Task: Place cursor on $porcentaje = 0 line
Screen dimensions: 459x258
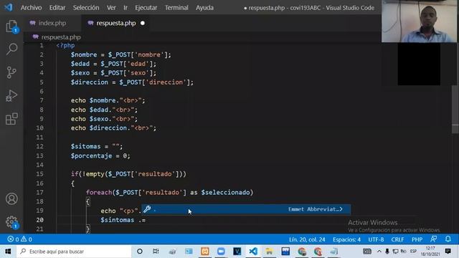Action: point(100,156)
